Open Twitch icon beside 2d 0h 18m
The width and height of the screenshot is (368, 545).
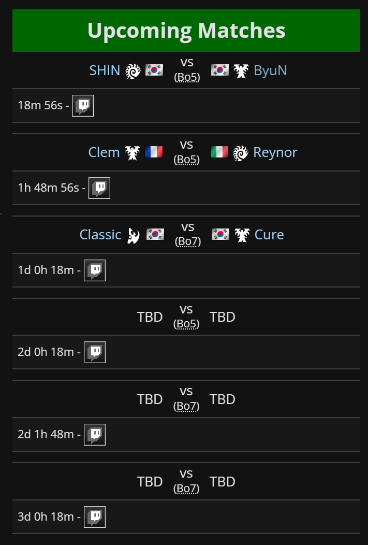95,352
